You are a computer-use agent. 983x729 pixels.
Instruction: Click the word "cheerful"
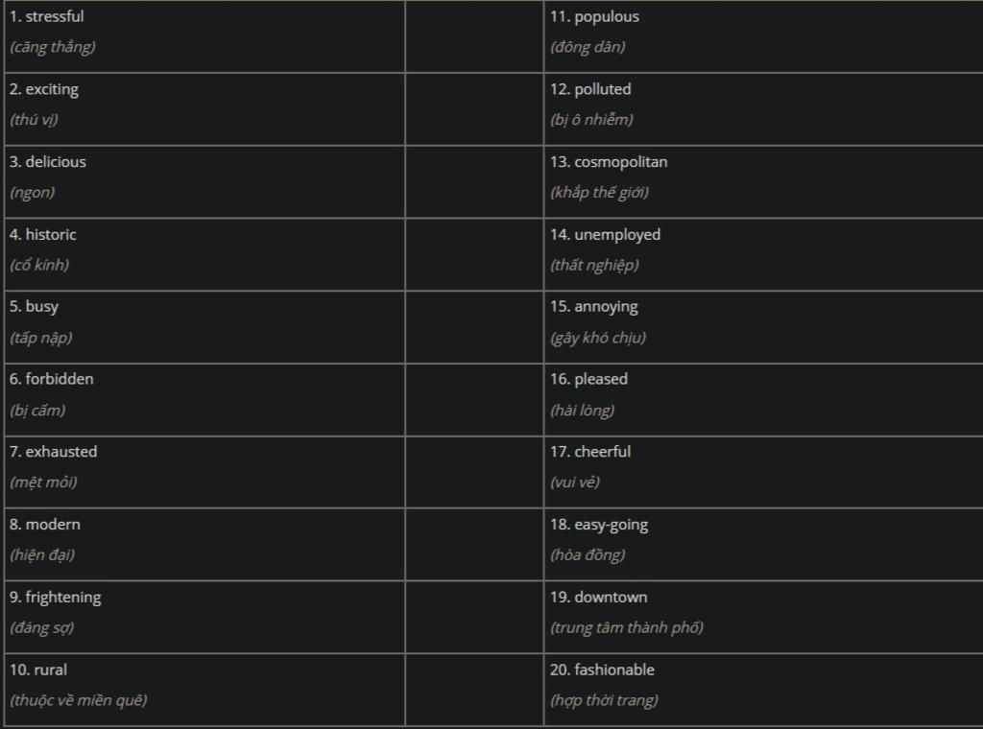603,452
